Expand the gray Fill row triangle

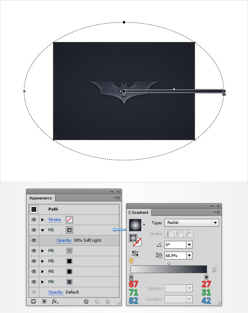tap(43, 251)
